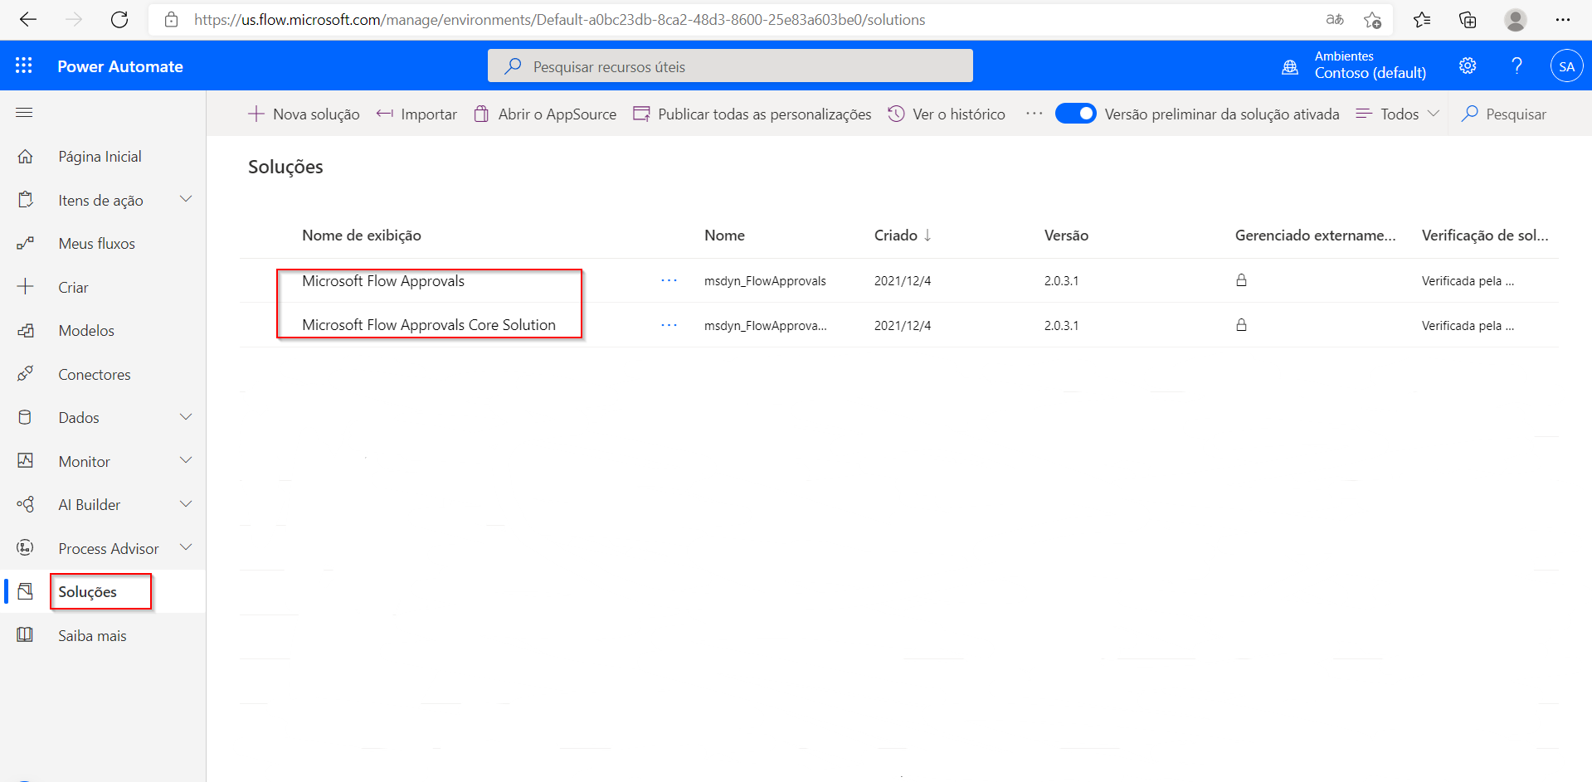Screen dimensions: 1592x782
Task: Open more actions for Approvals Core Solution
Action: click(x=669, y=325)
